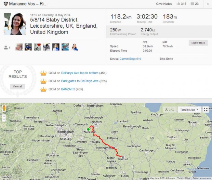The image size is (212, 180).
Task: Open the Terrain Map dropdown
Action: 189,110
